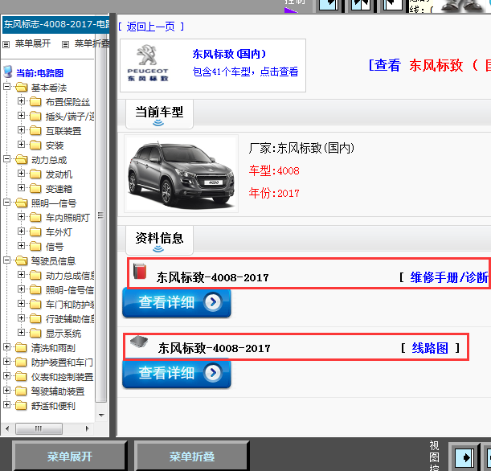Click the 厂家:东风标致(国内) text
Screen dimensions: 491x471
(x=302, y=148)
